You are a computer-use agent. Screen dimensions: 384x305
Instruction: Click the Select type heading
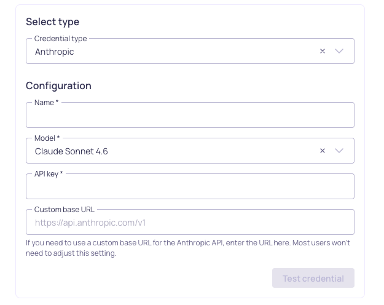click(52, 22)
